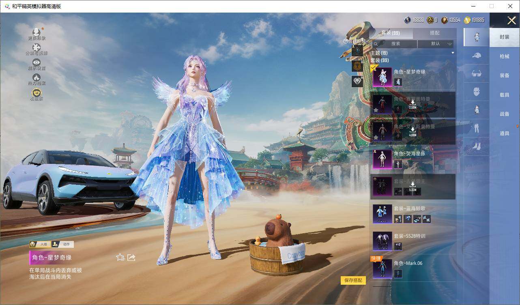
Task: Select the 角色-星梦奇缘 outfit thumbnail
Action: coord(382,77)
